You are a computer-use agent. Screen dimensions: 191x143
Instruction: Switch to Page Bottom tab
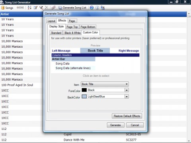tap(88, 27)
